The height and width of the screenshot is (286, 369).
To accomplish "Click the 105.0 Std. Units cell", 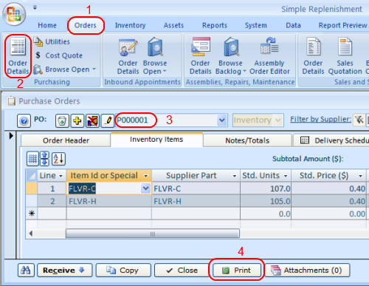I will click(x=266, y=201).
